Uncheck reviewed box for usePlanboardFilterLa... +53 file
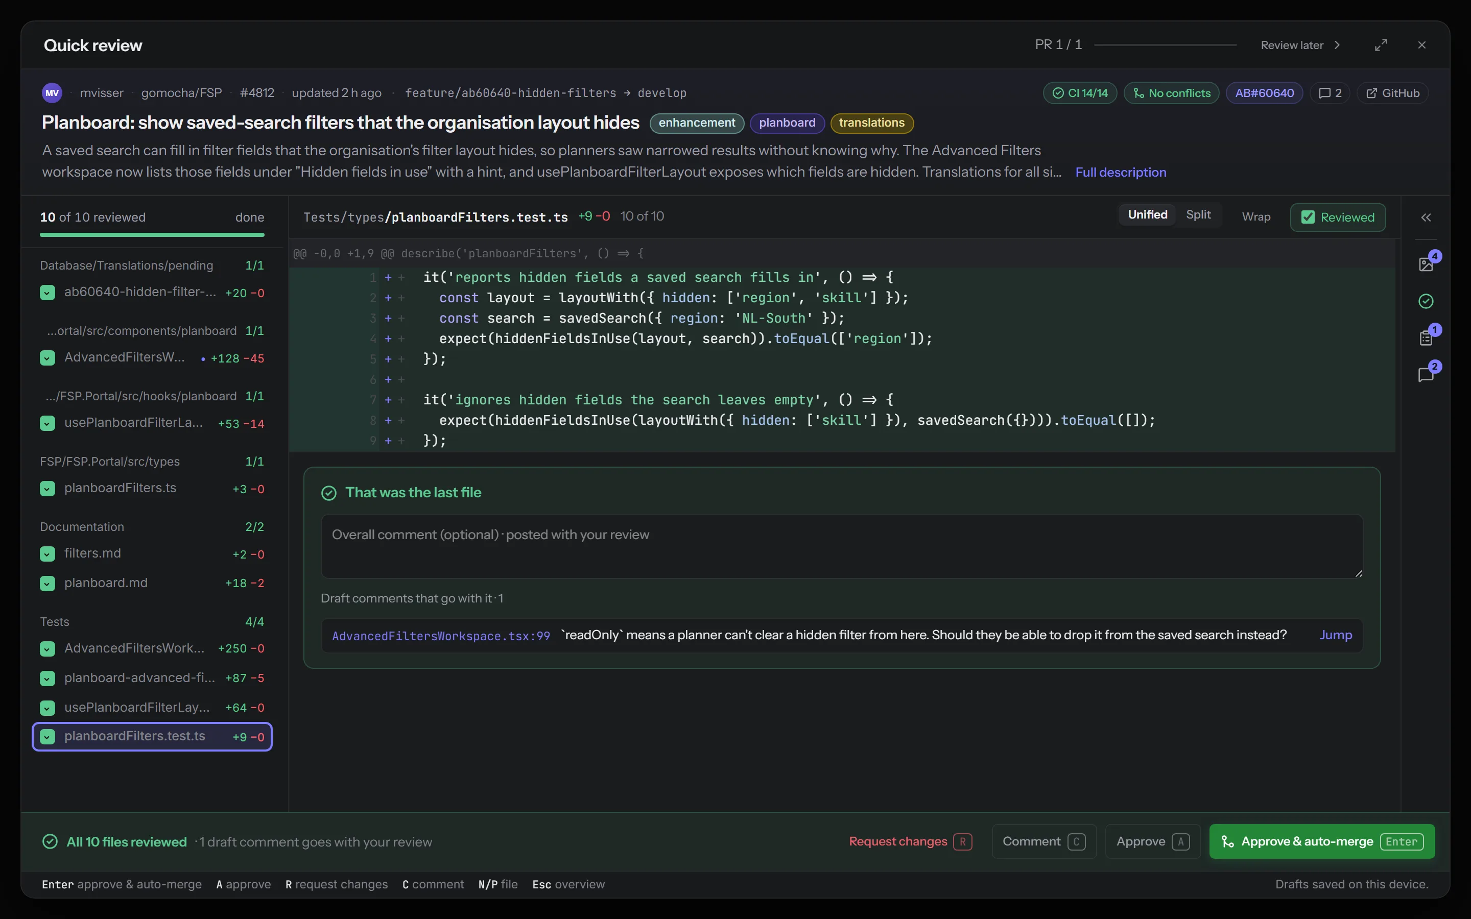This screenshot has height=919, width=1471. click(x=48, y=423)
